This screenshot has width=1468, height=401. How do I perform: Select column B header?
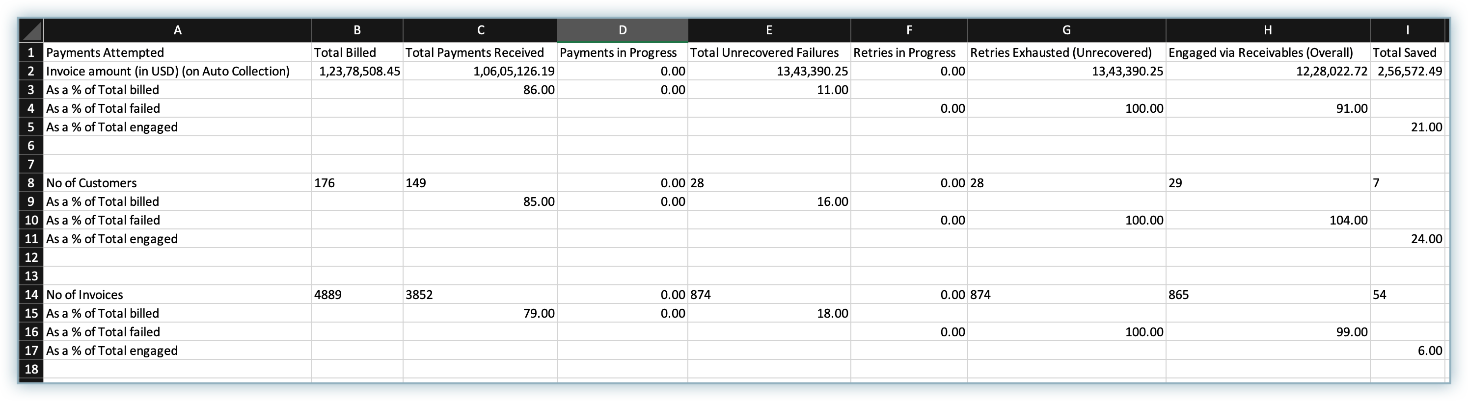357,30
